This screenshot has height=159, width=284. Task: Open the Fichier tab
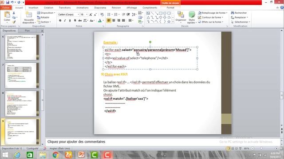coord(6,8)
